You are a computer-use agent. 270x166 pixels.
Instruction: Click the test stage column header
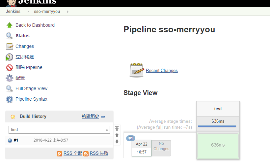tap(218, 109)
